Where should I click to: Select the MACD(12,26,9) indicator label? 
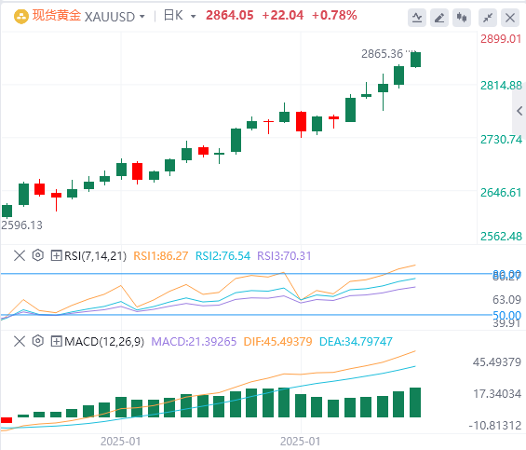[104, 342]
